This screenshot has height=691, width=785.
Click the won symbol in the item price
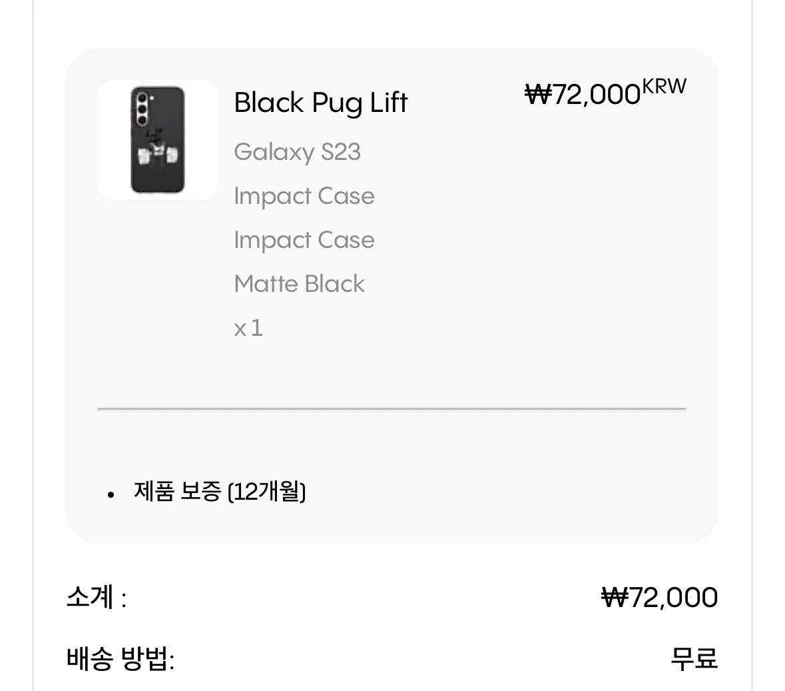click(538, 95)
